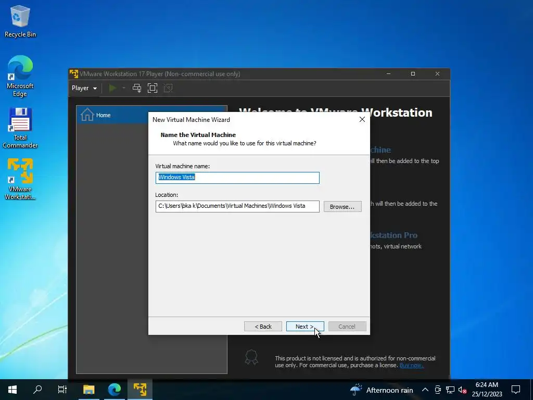
Task: Click the green power-on play icon
Action: (x=112, y=88)
